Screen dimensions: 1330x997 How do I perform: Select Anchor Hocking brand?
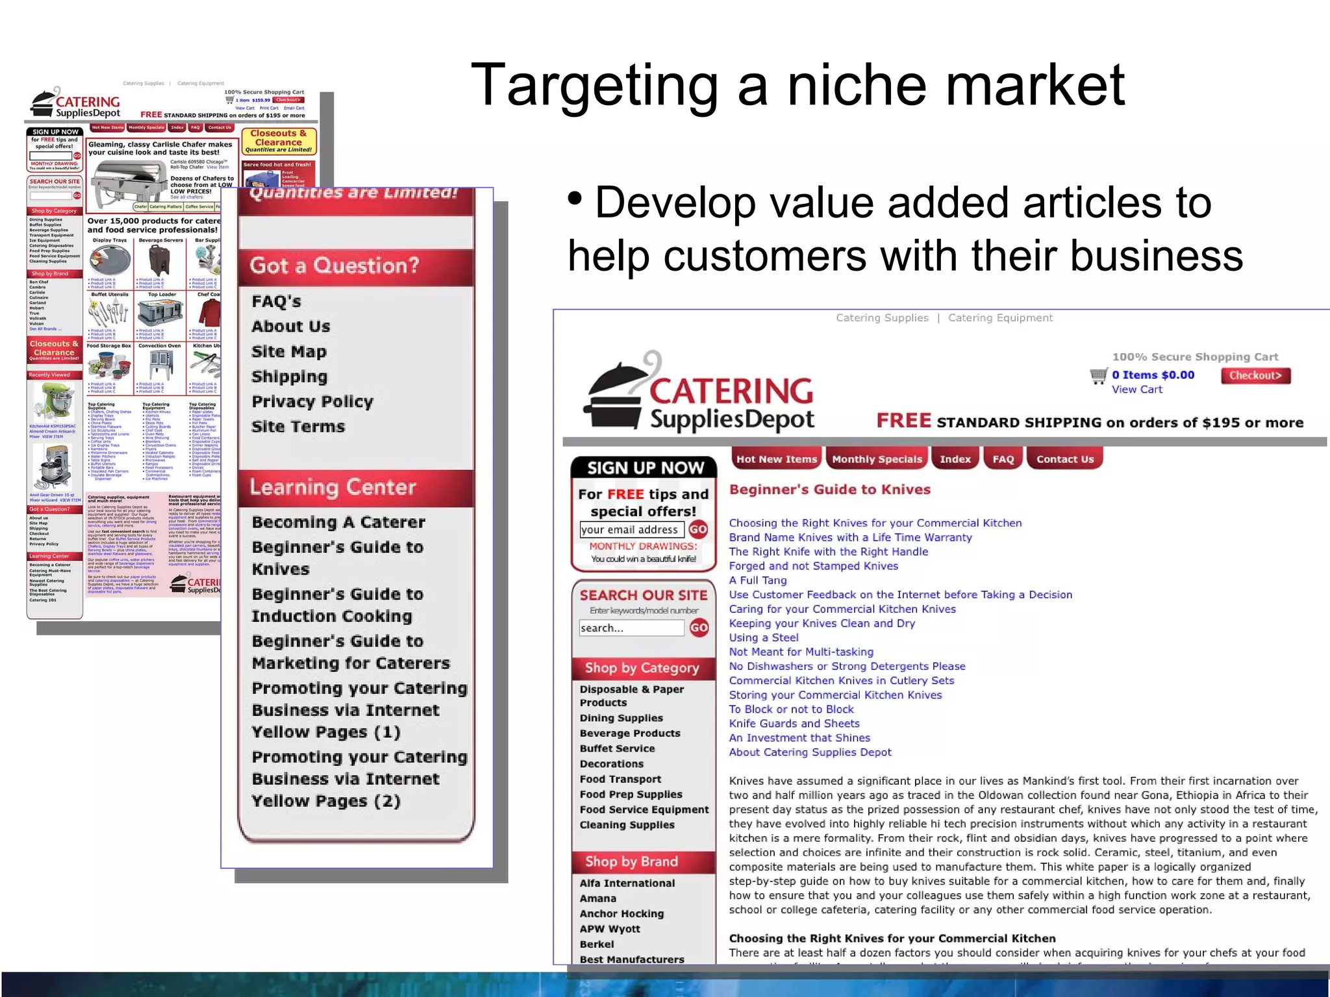pyautogui.click(x=622, y=914)
